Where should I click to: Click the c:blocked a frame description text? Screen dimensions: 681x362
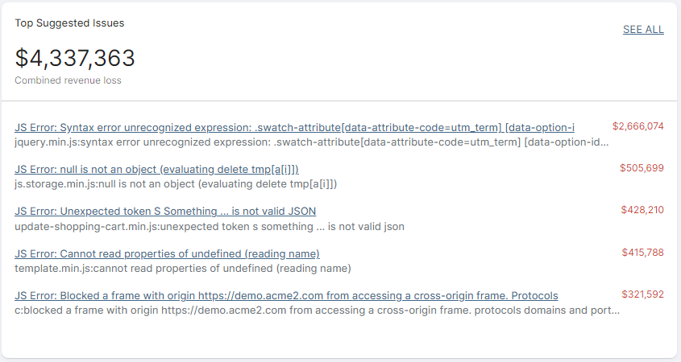pos(317,311)
